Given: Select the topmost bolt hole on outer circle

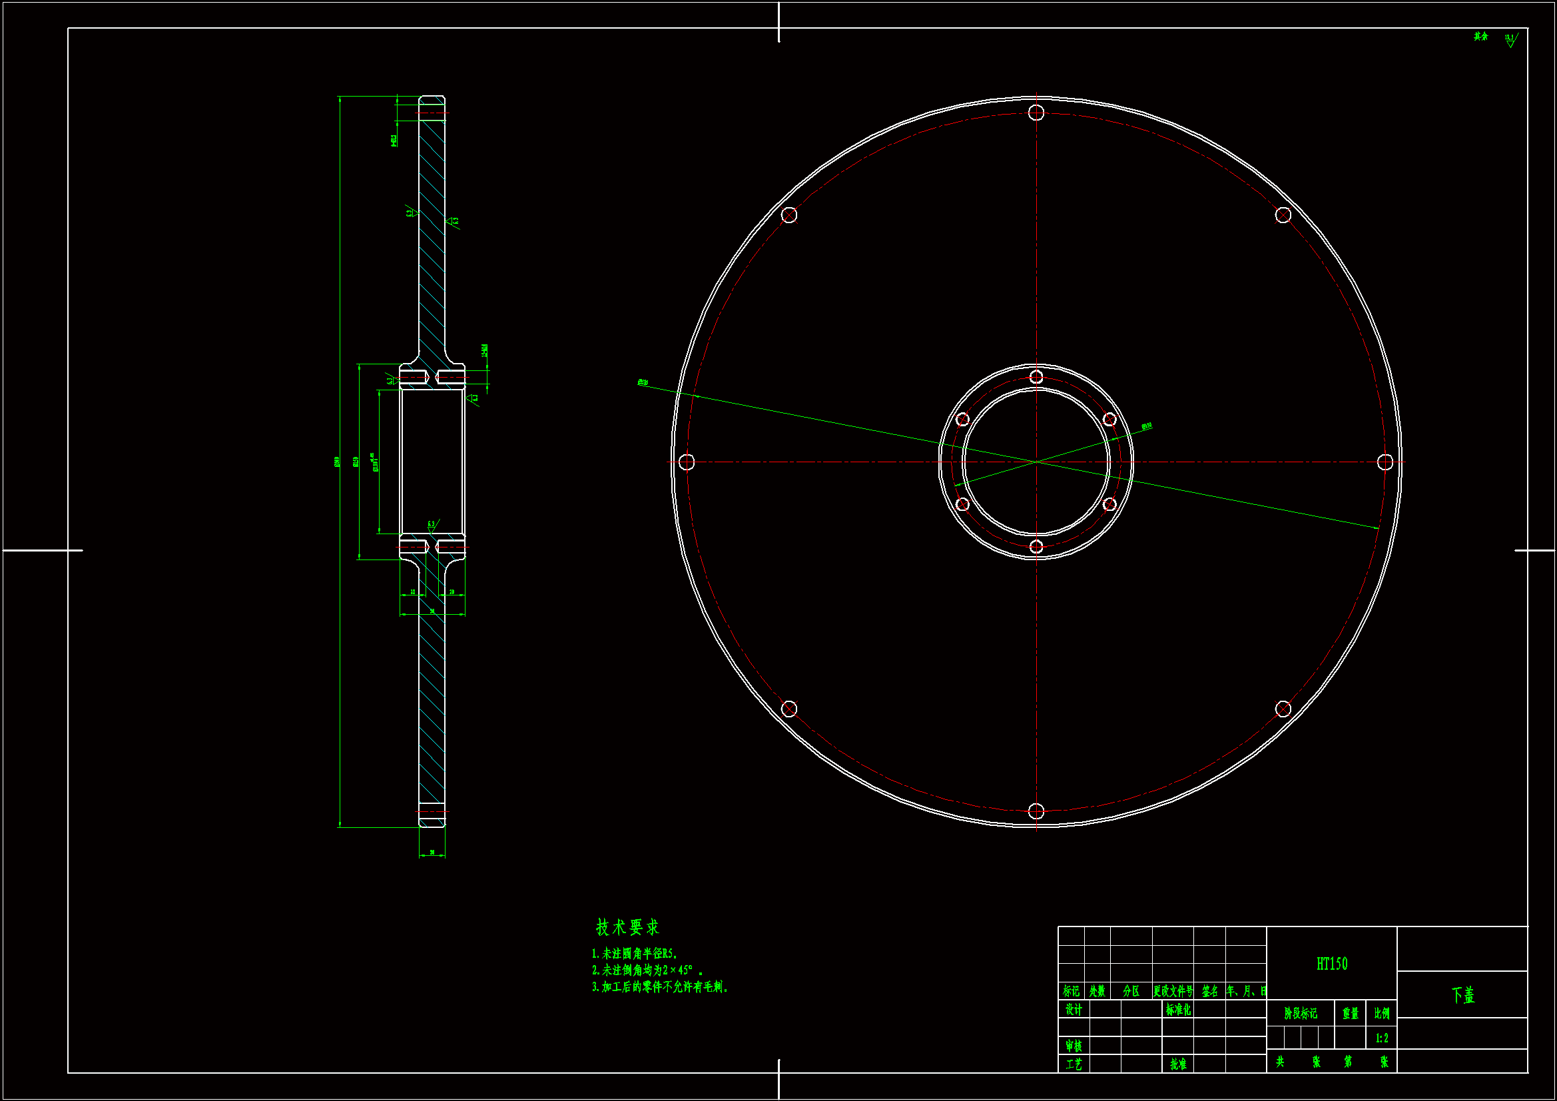Looking at the screenshot, I should [x=1036, y=113].
